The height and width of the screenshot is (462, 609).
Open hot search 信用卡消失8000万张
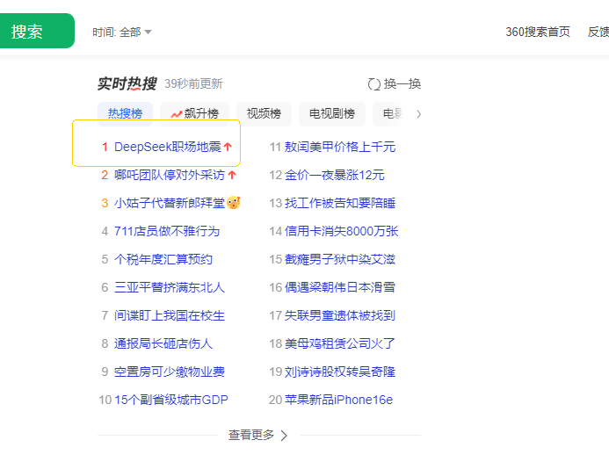tap(341, 231)
